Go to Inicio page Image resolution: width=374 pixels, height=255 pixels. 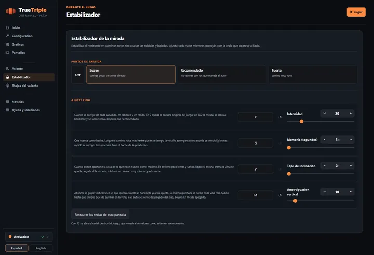coord(29,27)
